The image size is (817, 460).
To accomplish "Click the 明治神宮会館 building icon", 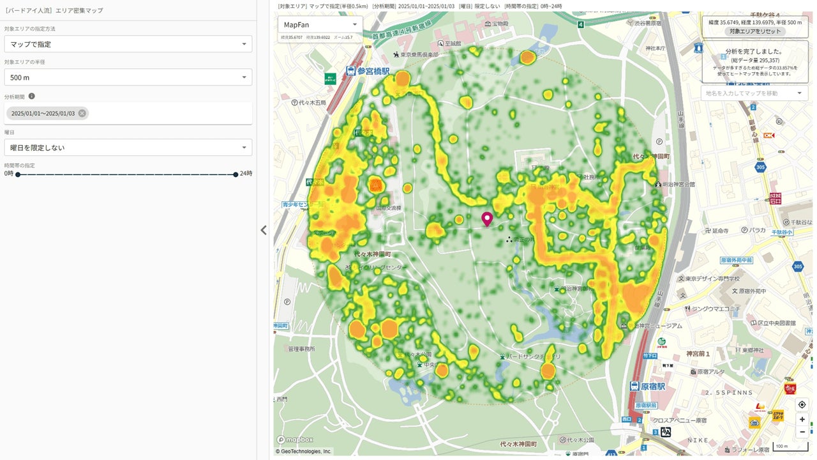I will [x=658, y=184].
